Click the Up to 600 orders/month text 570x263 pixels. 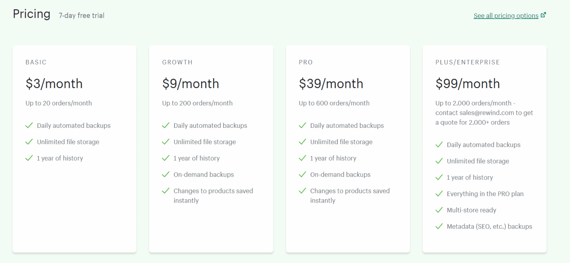334,103
